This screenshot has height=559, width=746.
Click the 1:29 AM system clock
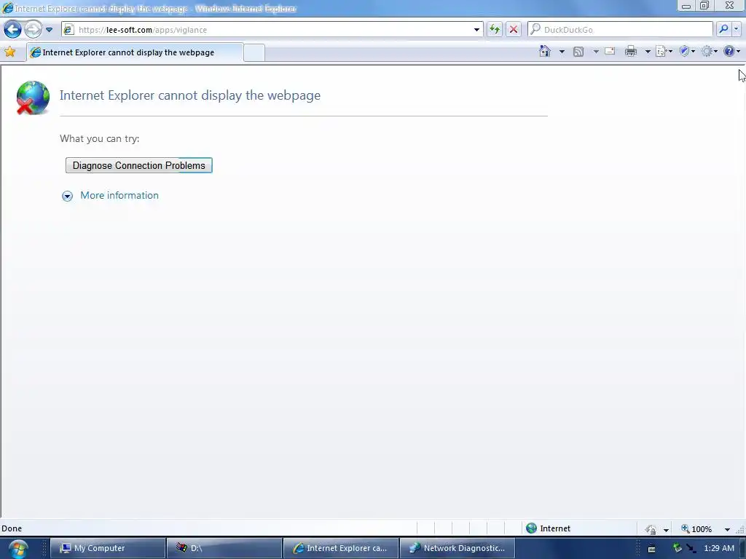[x=719, y=548]
